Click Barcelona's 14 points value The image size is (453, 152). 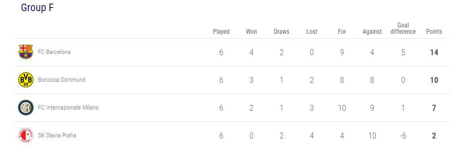[x=434, y=52]
